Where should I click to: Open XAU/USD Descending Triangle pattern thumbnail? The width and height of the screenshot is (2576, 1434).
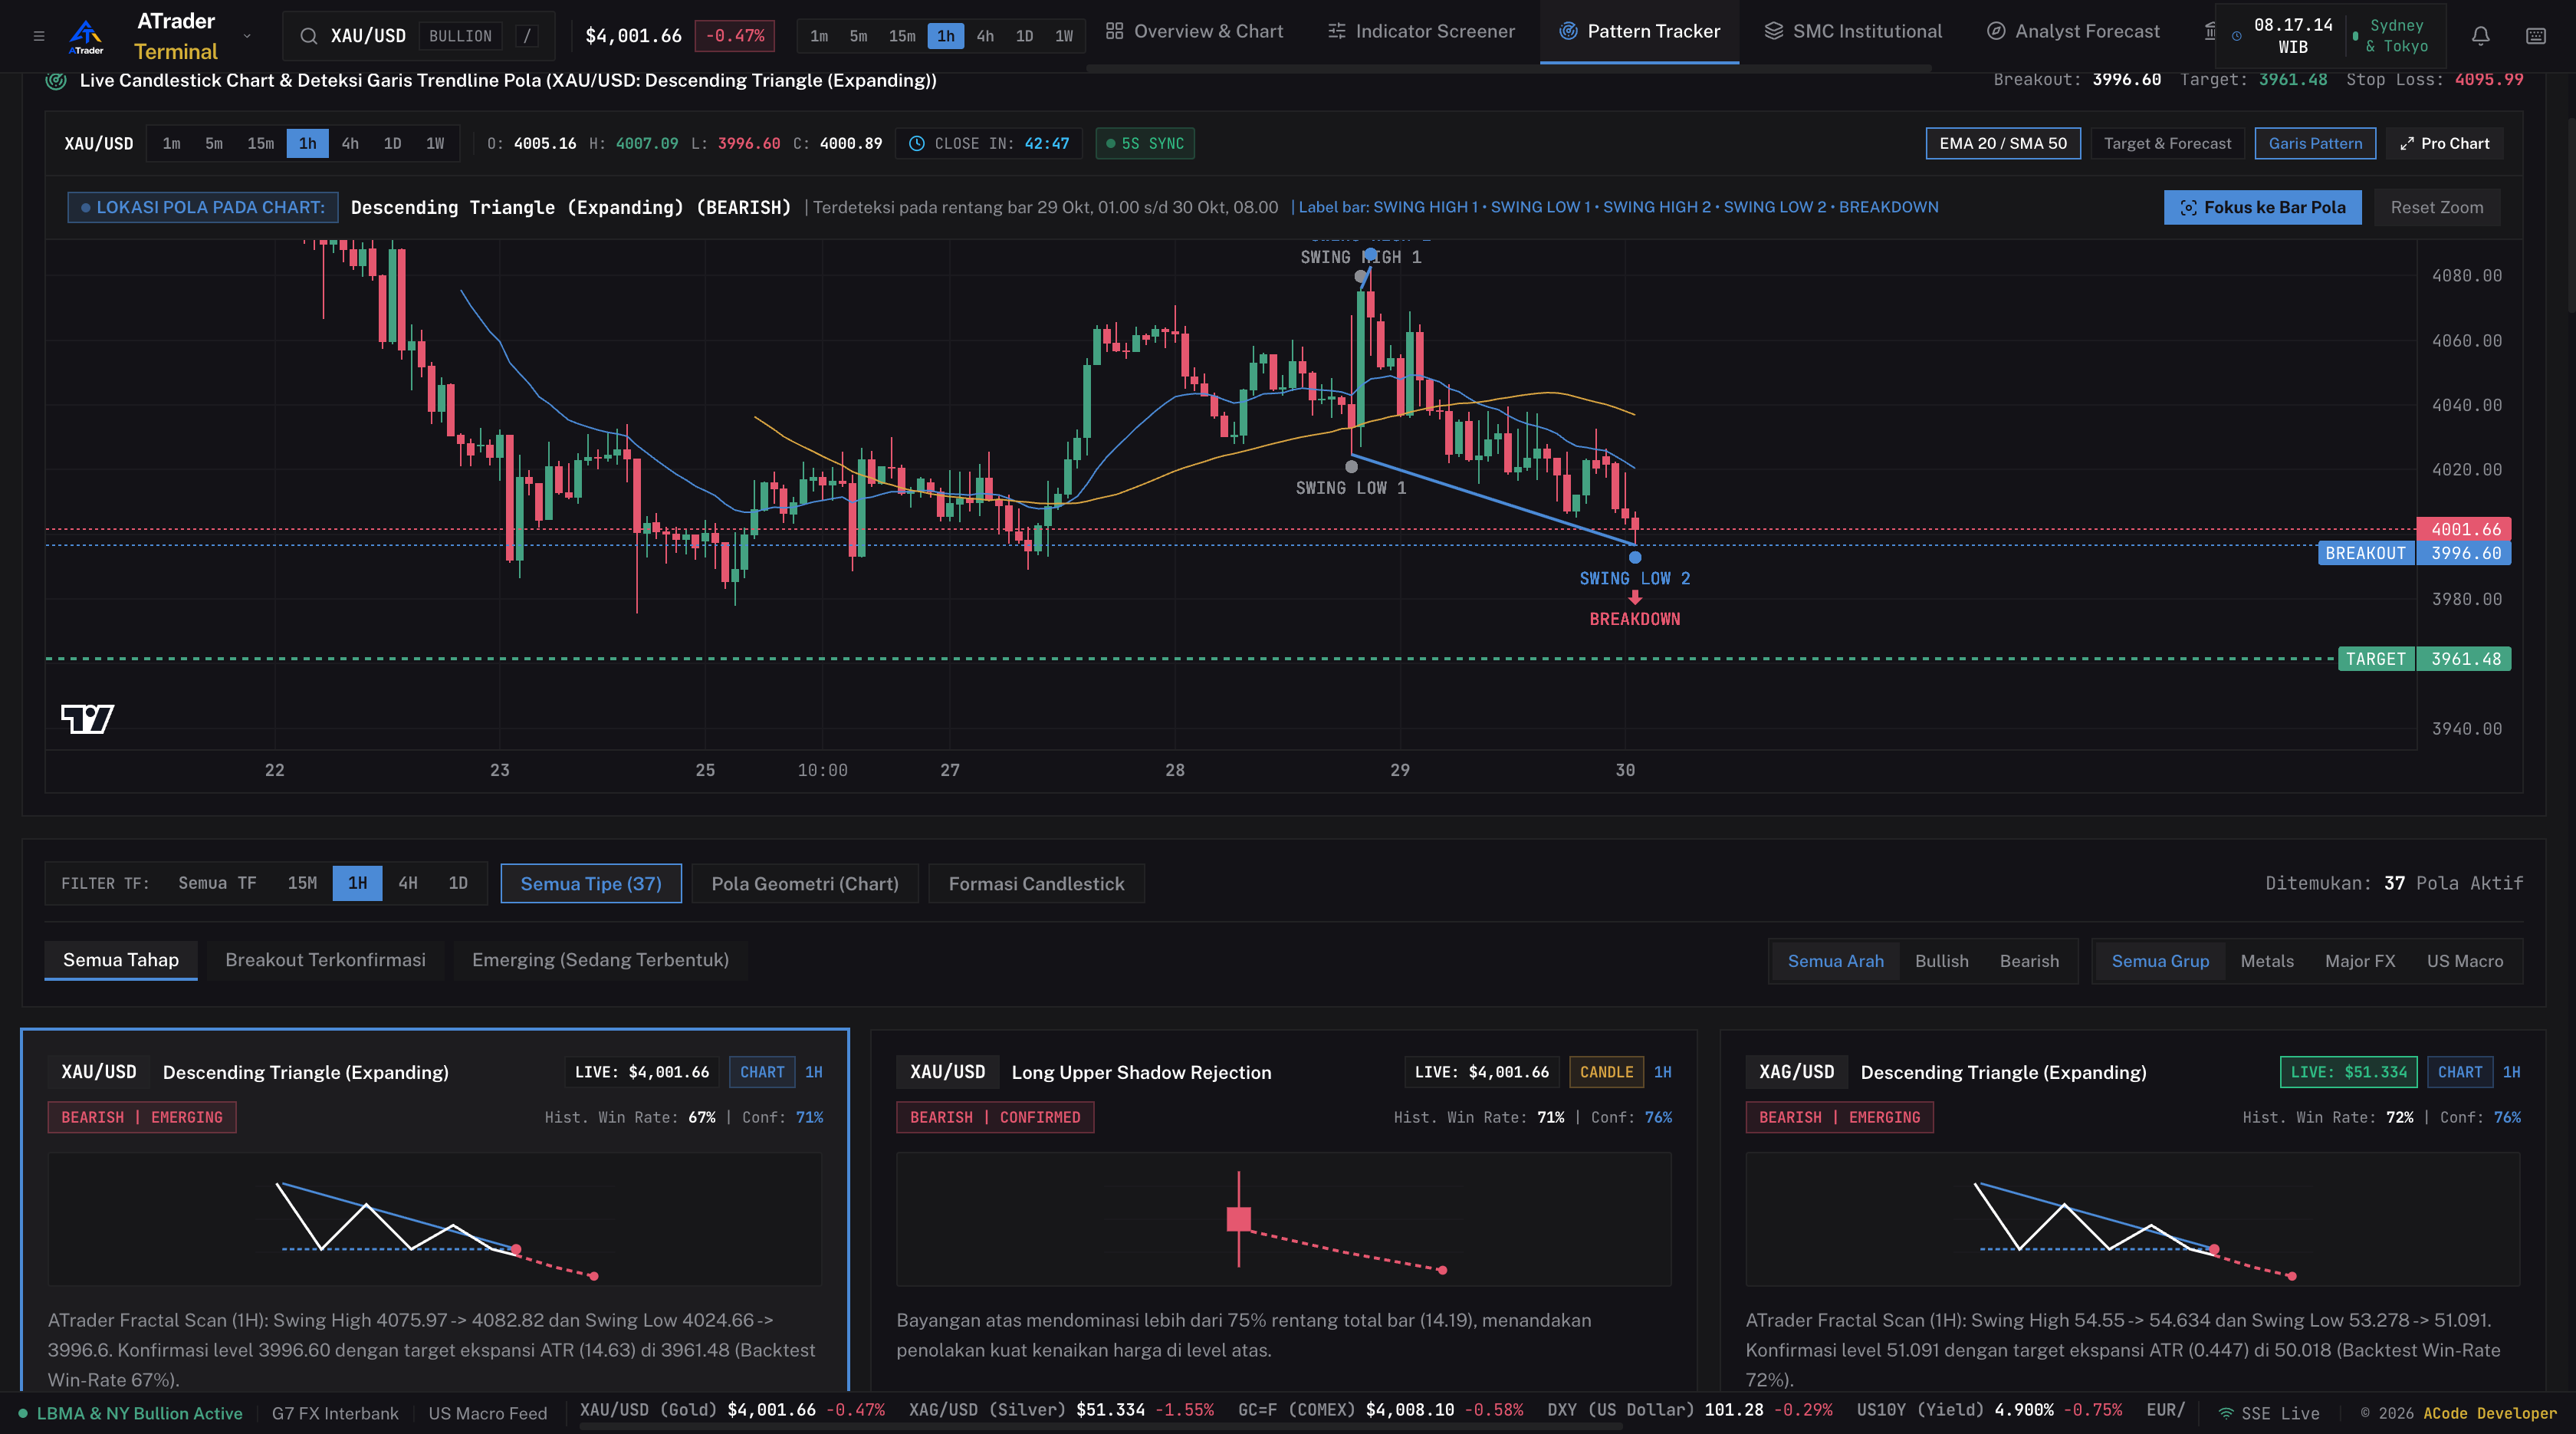[435, 1219]
